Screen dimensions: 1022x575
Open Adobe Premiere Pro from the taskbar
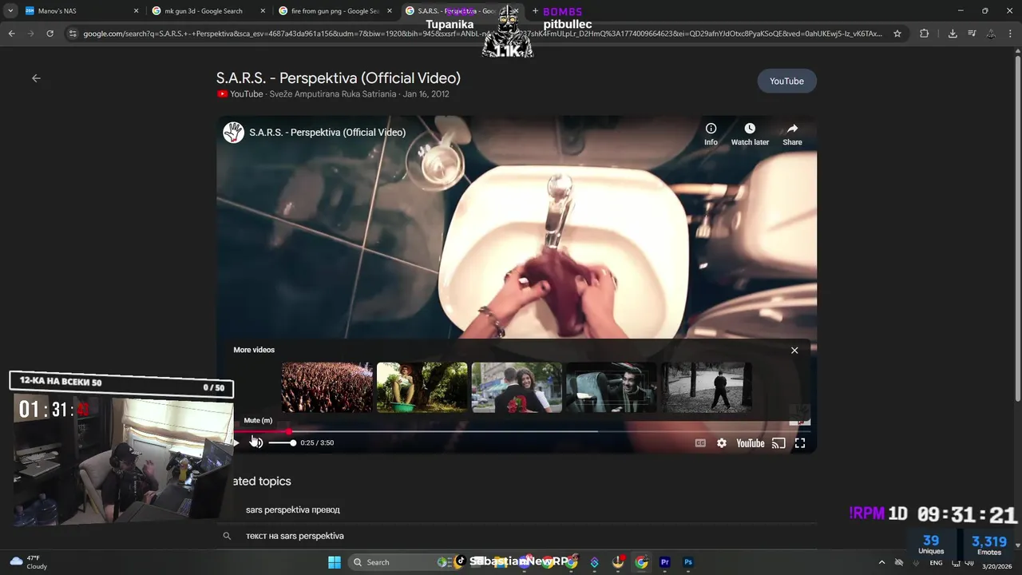(x=664, y=562)
